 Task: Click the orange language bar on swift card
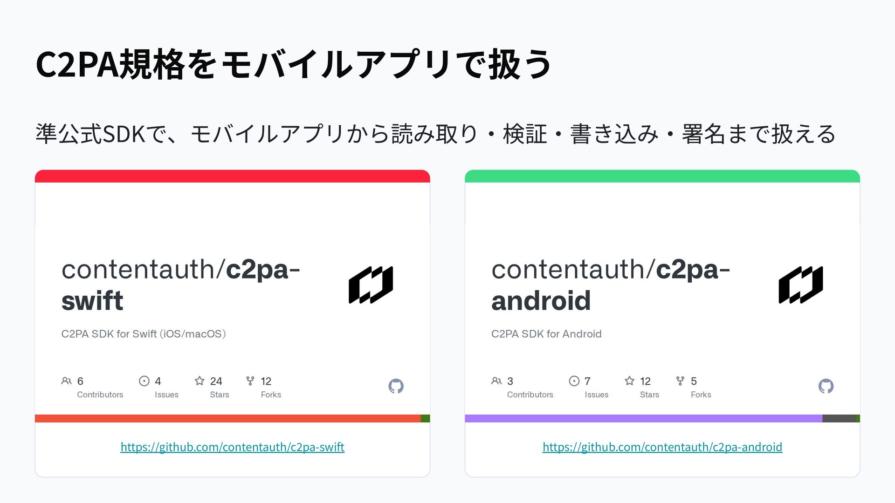(228, 418)
